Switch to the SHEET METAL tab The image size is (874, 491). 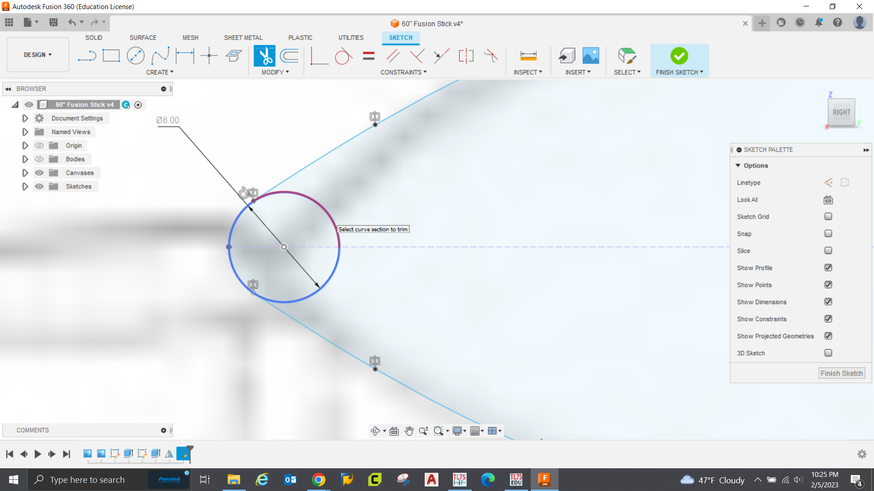243,38
